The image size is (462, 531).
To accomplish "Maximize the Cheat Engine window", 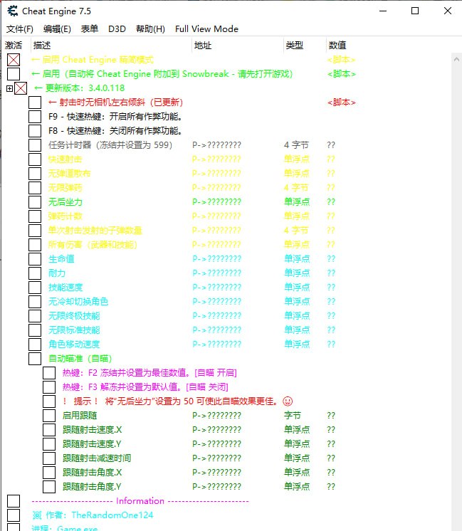I will pyautogui.click(x=415, y=11).
